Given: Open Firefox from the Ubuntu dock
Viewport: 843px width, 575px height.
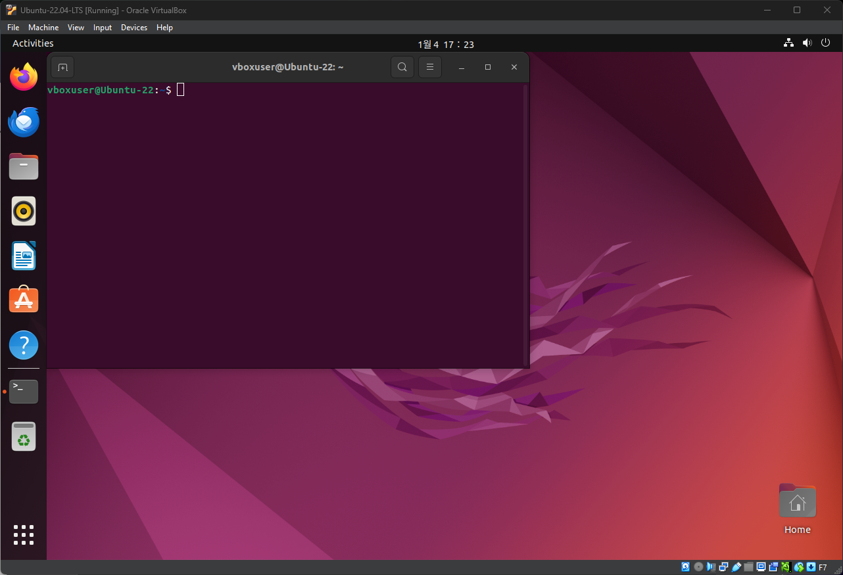Looking at the screenshot, I should point(24,77).
